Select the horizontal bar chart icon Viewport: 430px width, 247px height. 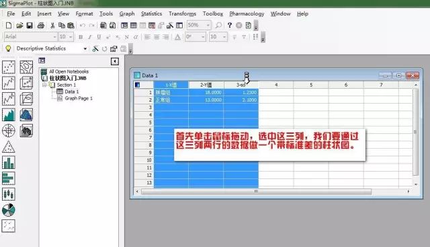coord(9,178)
